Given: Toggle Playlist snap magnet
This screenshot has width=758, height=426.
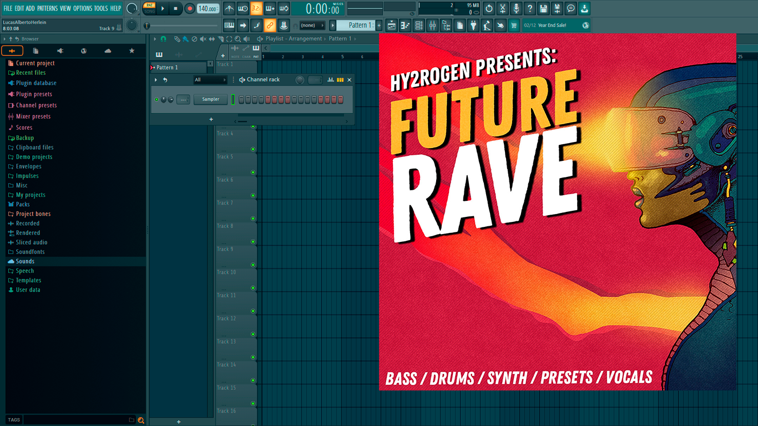Looking at the screenshot, I should pos(163,39).
